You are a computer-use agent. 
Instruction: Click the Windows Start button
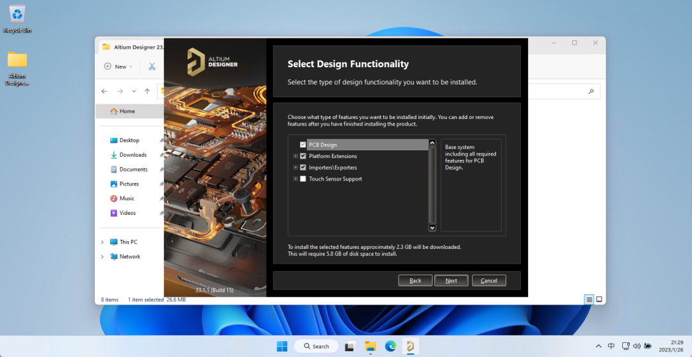coord(282,346)
